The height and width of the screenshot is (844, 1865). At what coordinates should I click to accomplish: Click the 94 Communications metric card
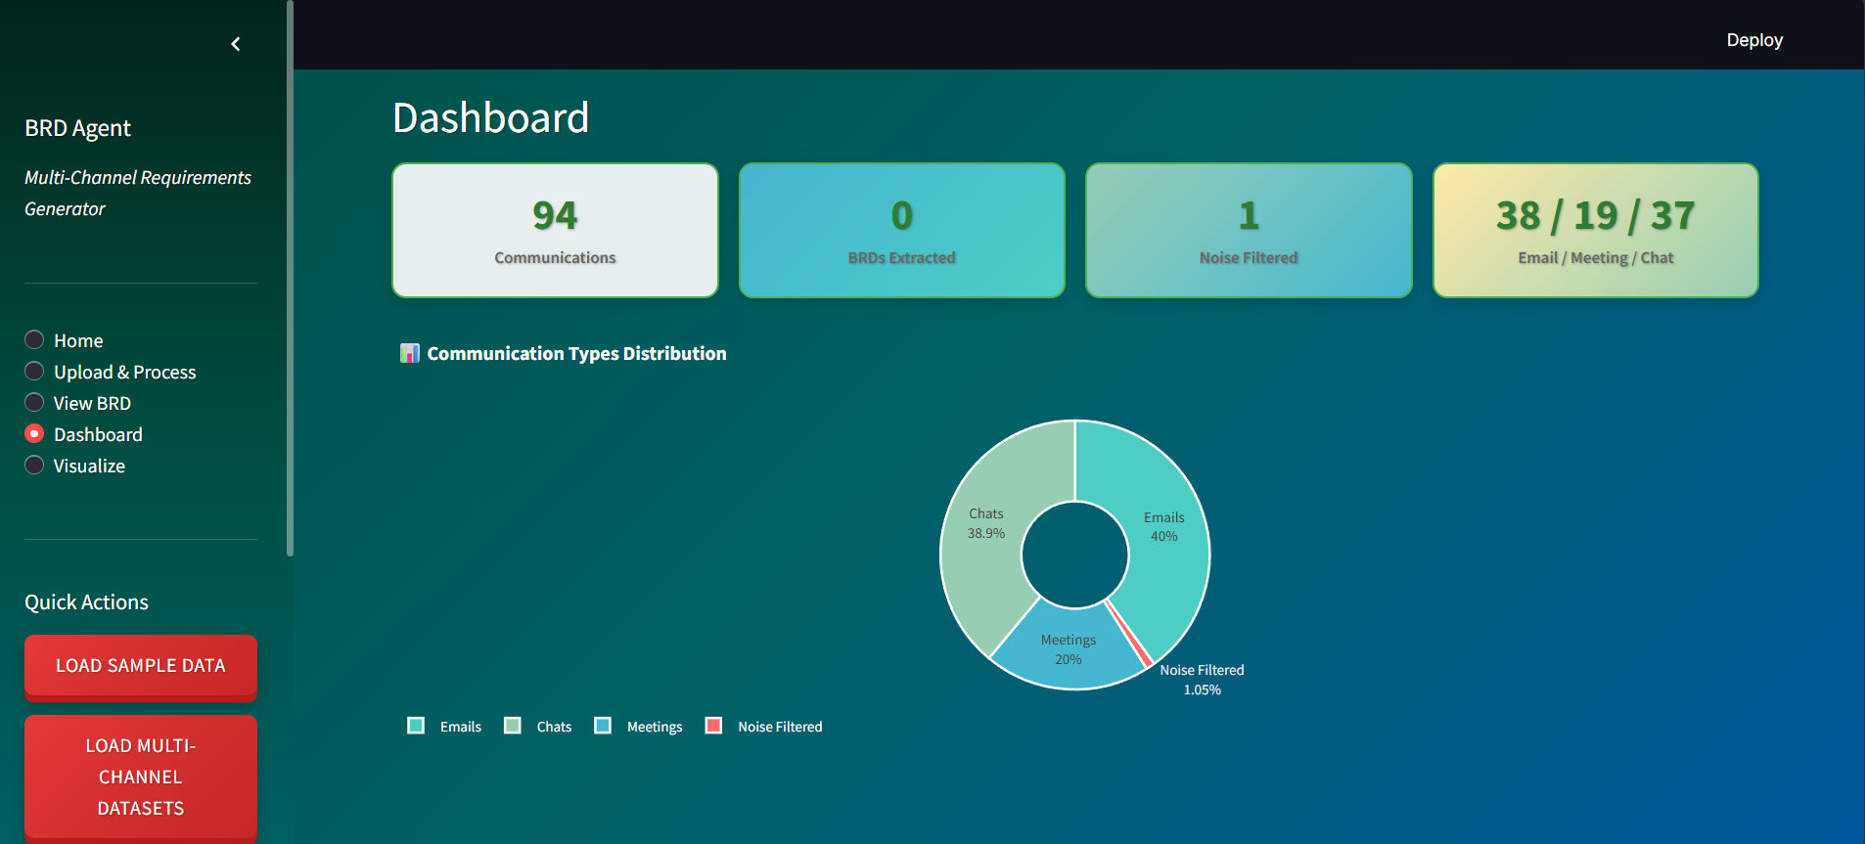coord(555,231)
